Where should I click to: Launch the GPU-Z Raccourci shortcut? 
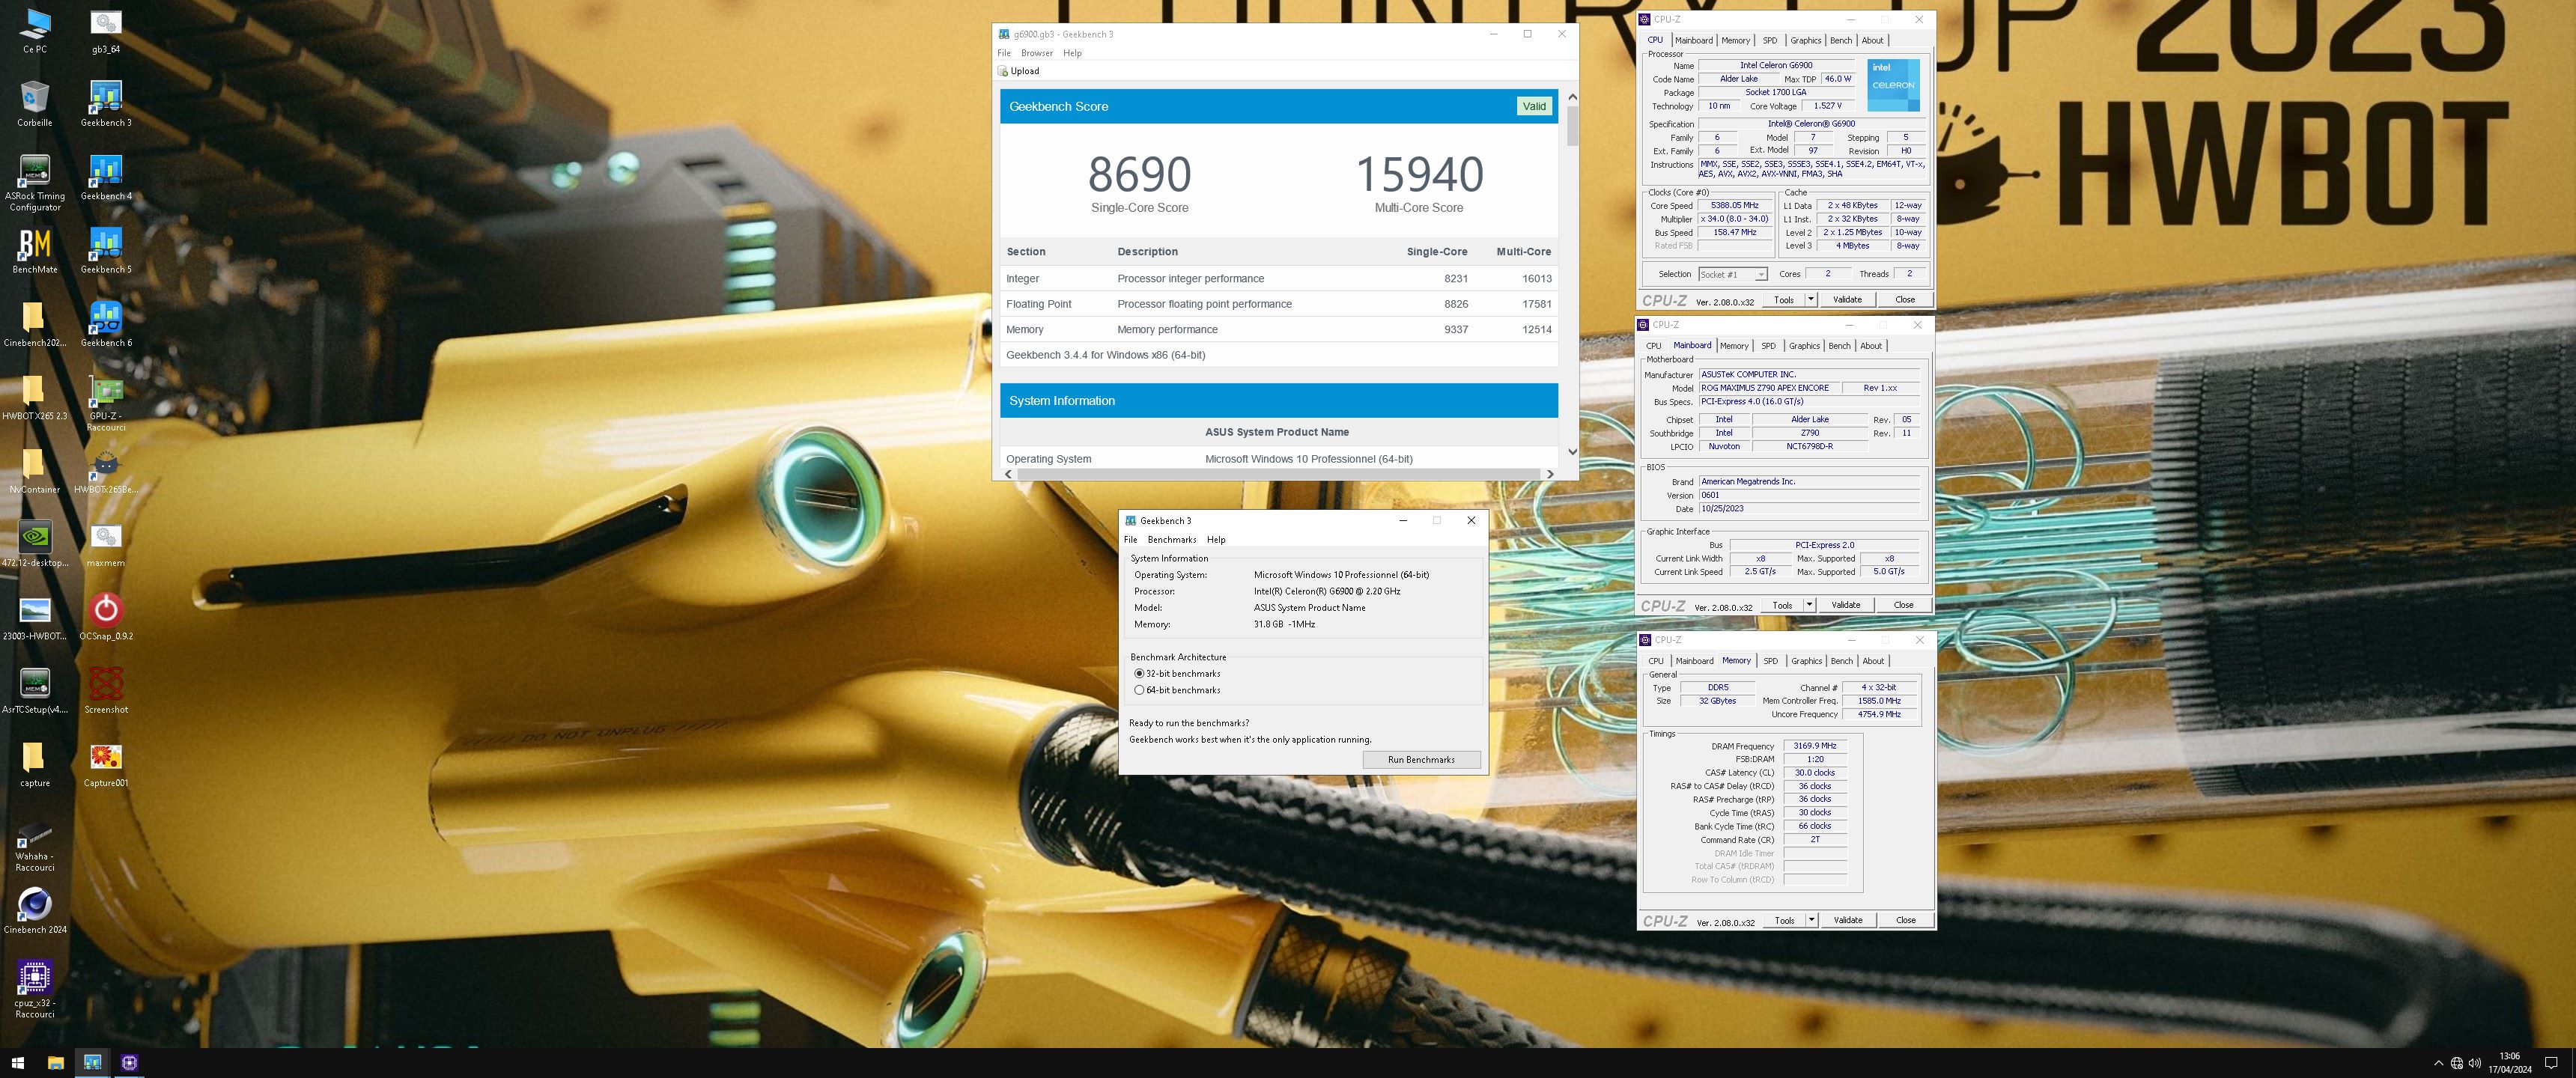[x=106, y=404]
